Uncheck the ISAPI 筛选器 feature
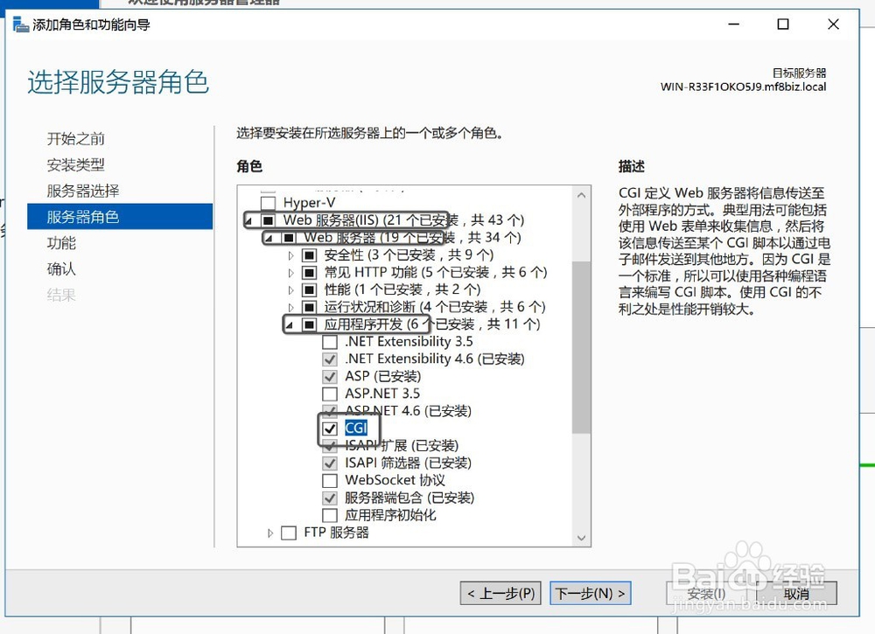Screen dimensions: 875x634 tap(329, 463)
